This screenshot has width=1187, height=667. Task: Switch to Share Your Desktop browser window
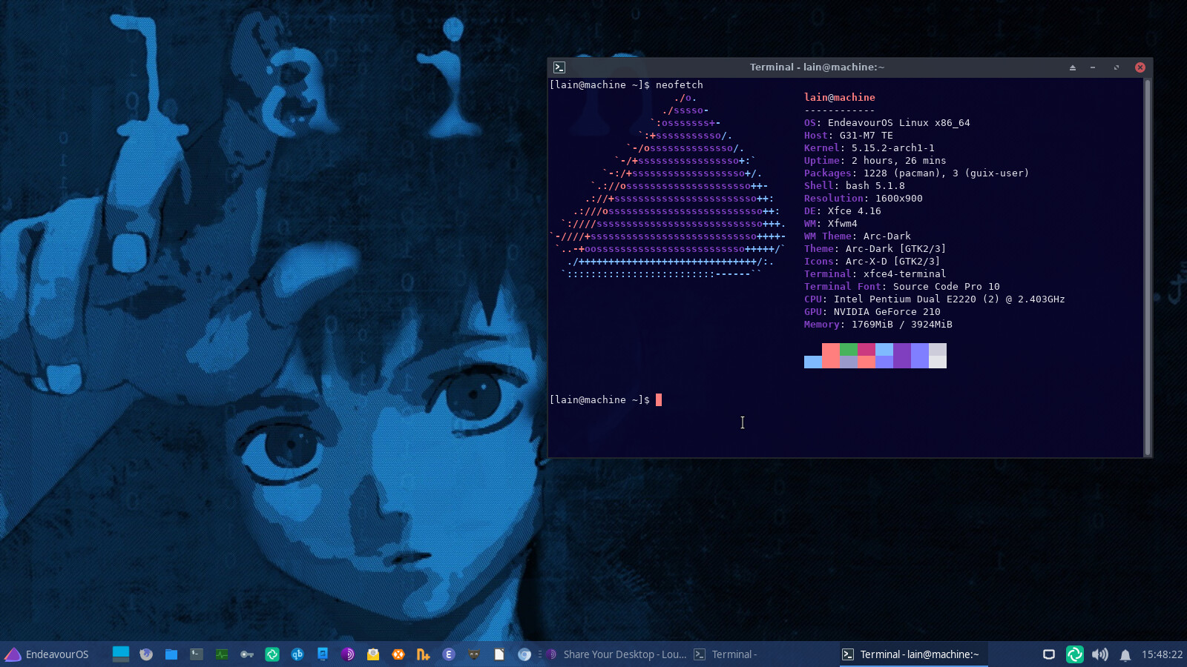(615, 654)
